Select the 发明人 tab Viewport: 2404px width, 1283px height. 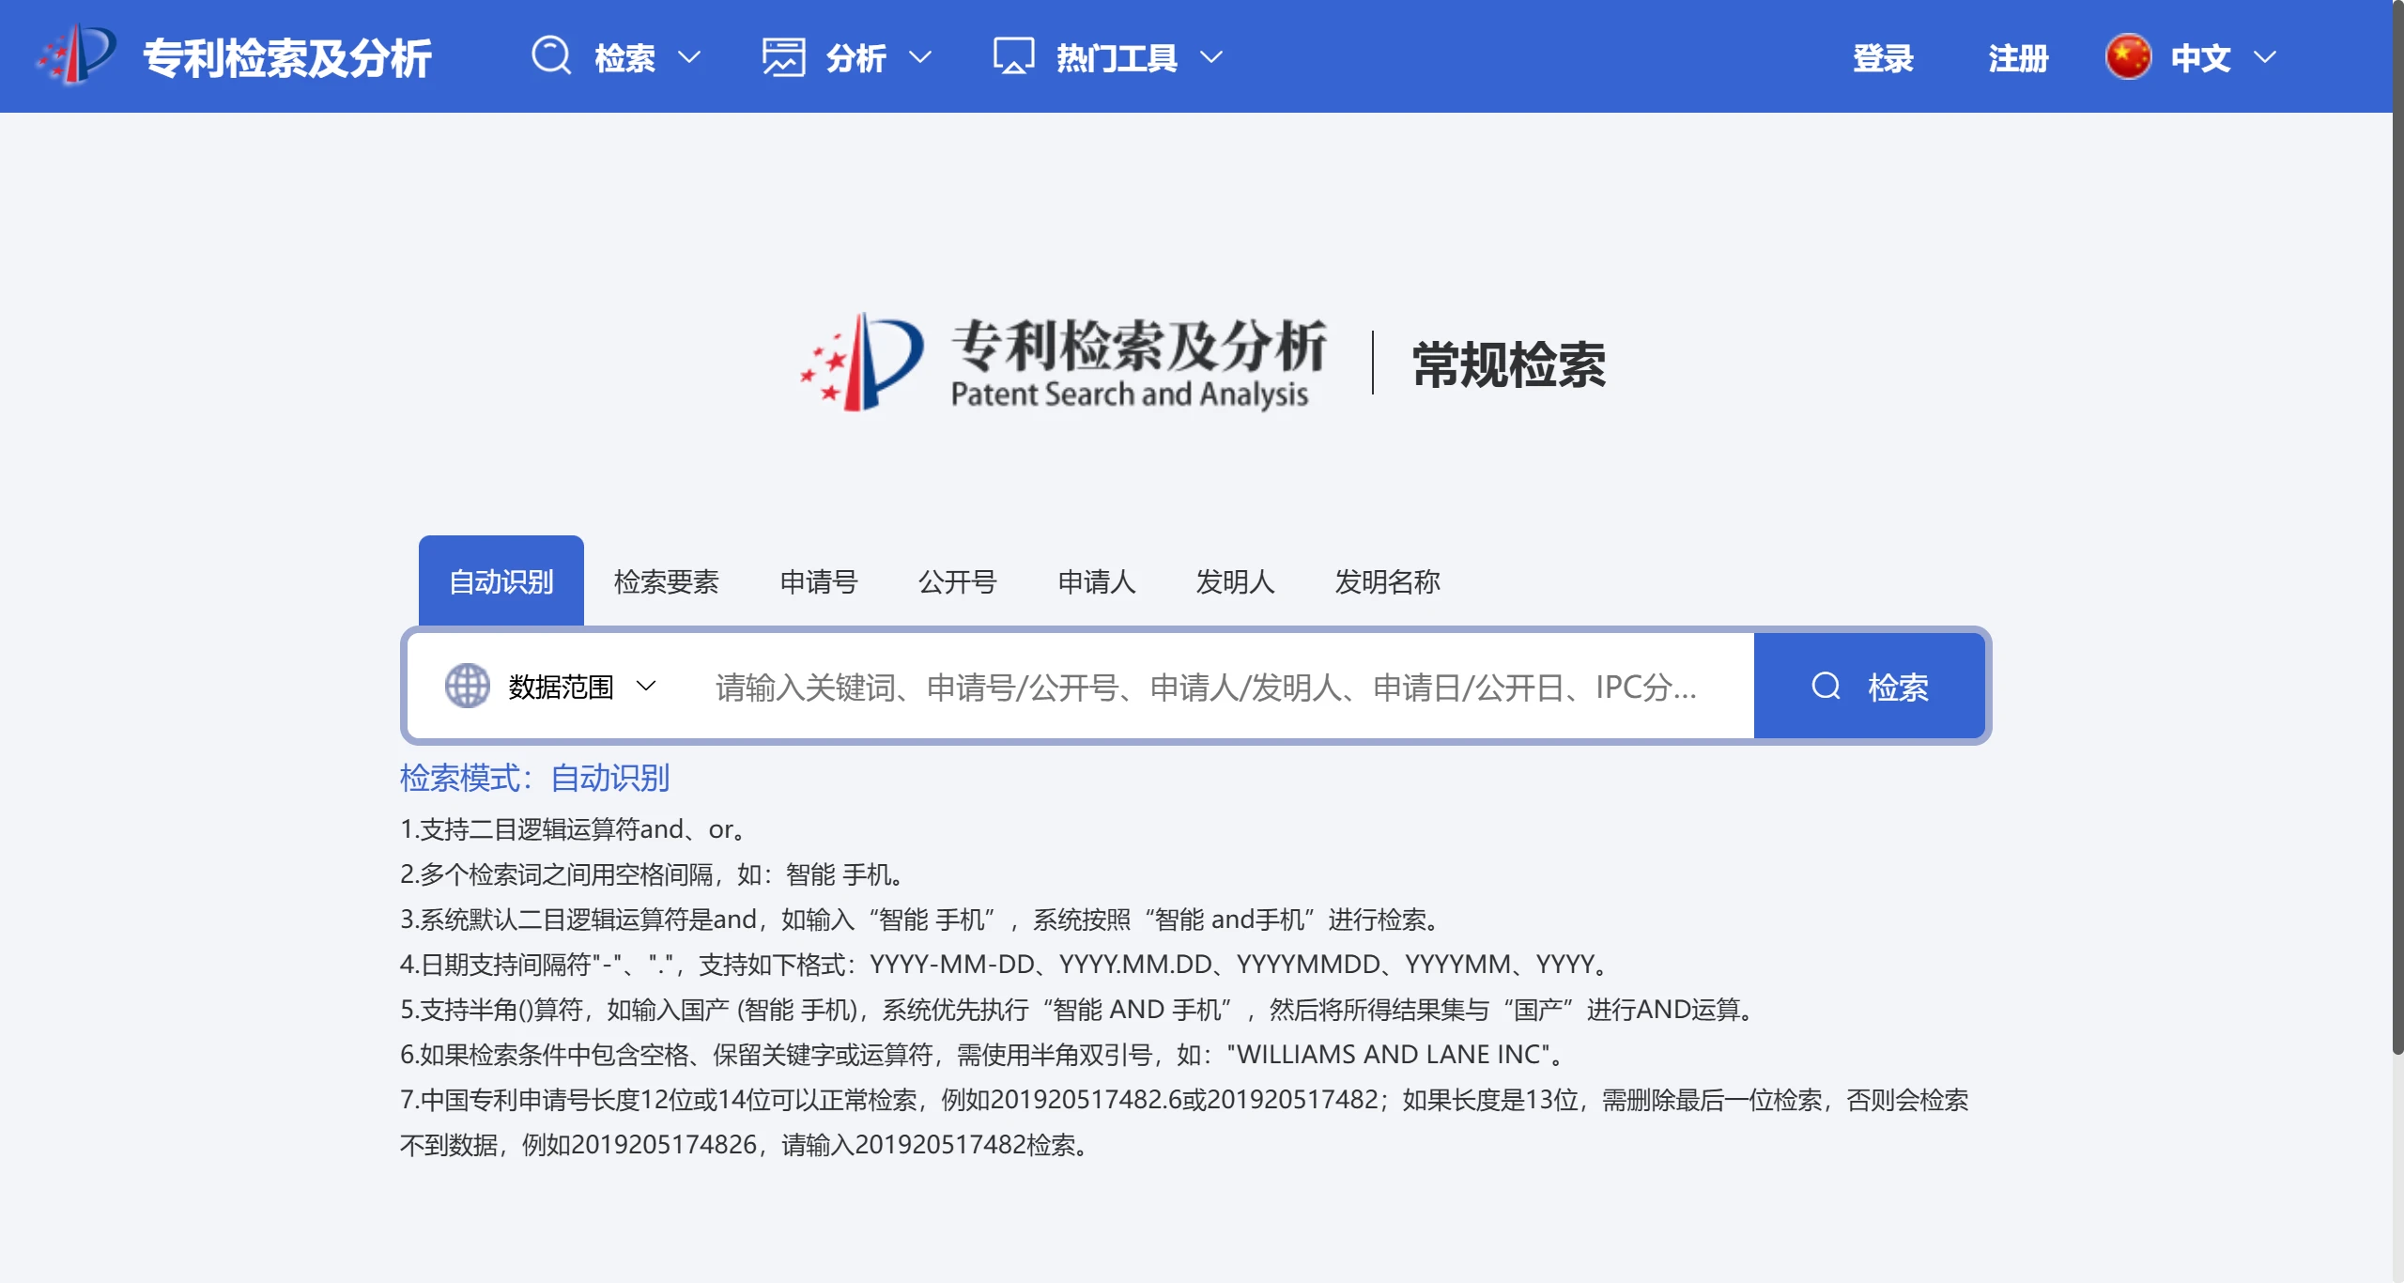coord(1236,582)
